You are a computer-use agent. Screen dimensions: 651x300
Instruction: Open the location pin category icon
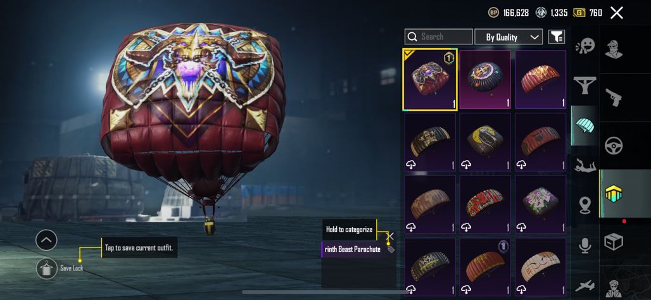click(585, 205)
